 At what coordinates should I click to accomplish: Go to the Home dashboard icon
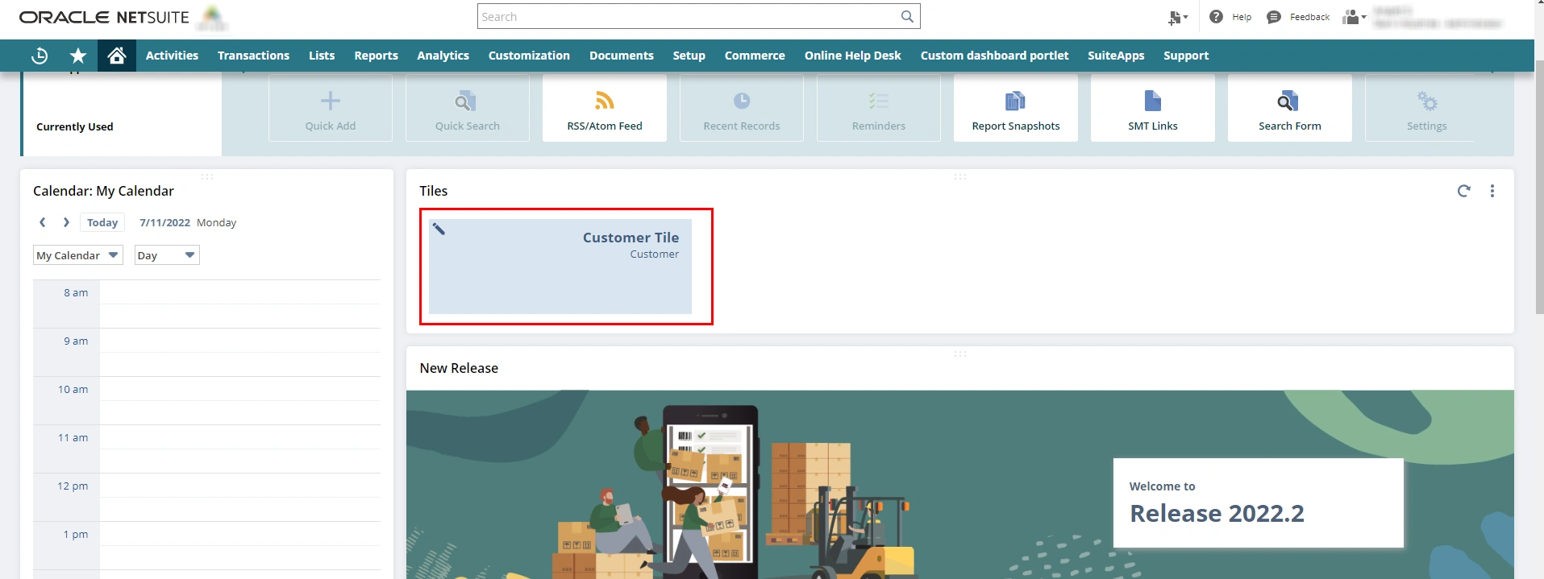(x=117, y=56)
